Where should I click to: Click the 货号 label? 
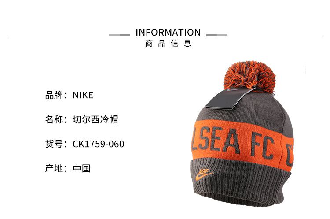[x=54, y=144]
